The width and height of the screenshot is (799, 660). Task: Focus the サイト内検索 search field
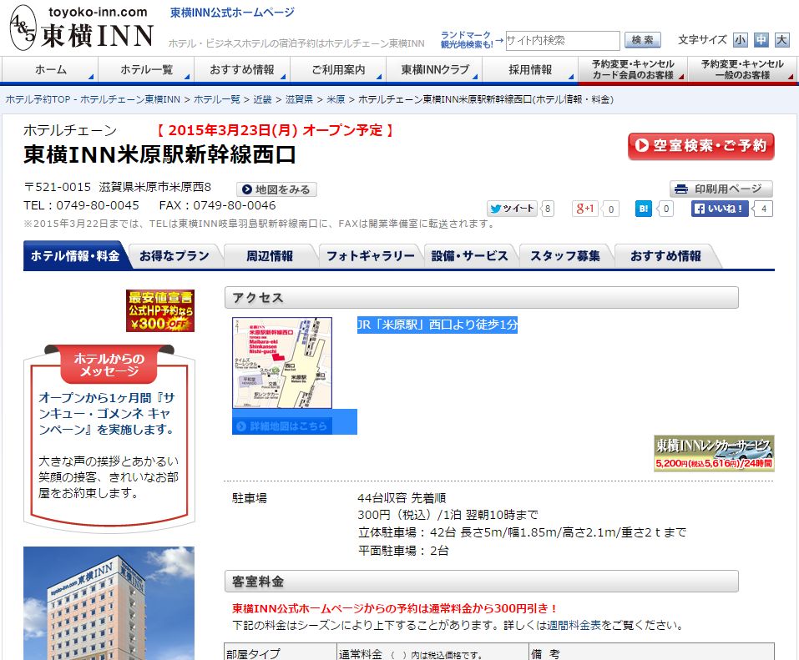click(x=562, y=40)
